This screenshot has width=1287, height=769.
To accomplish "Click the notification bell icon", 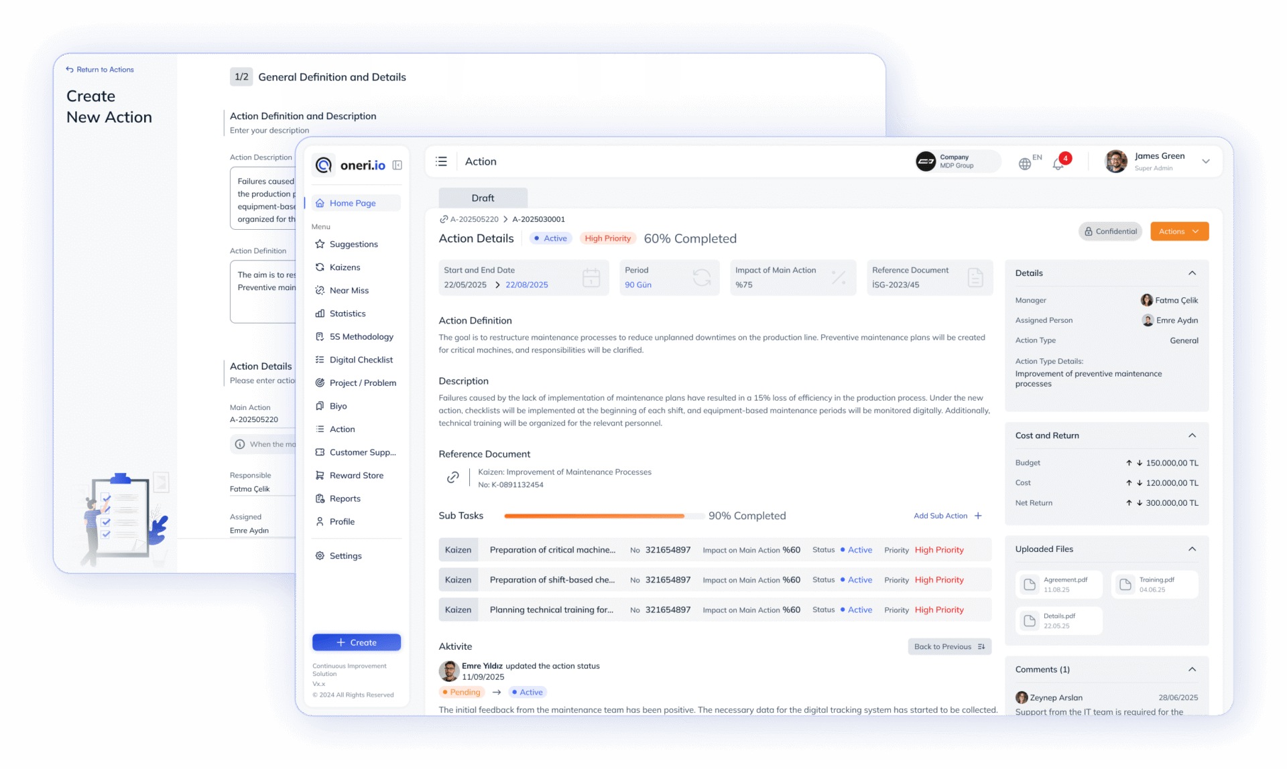I will (1058, 163).
